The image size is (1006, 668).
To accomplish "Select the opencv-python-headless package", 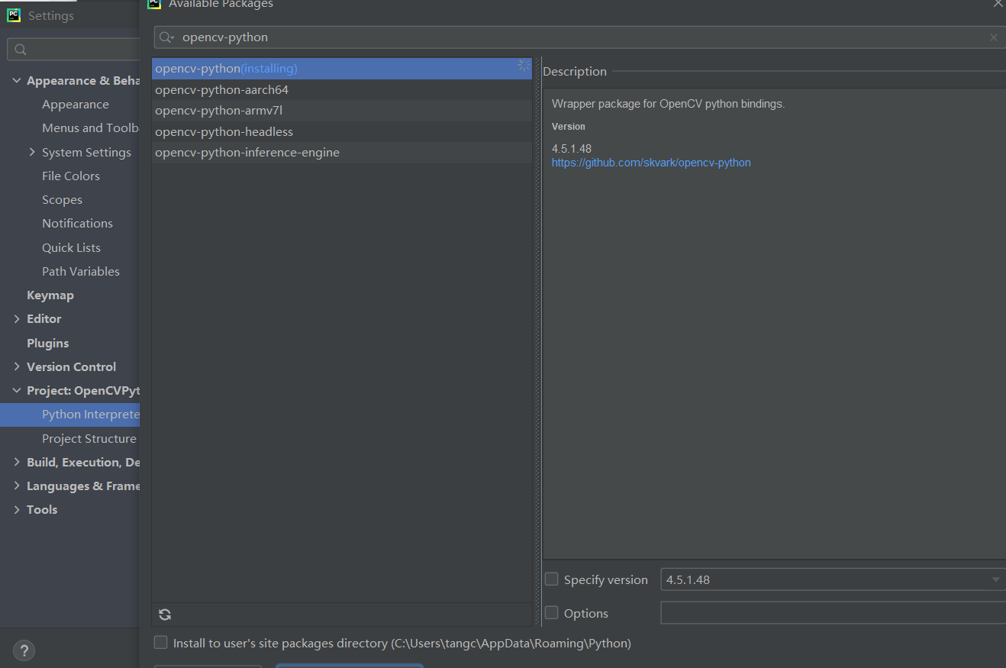I will tap(342, 131).
